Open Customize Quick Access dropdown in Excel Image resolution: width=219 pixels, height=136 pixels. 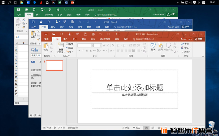click(x=81, y=10)
